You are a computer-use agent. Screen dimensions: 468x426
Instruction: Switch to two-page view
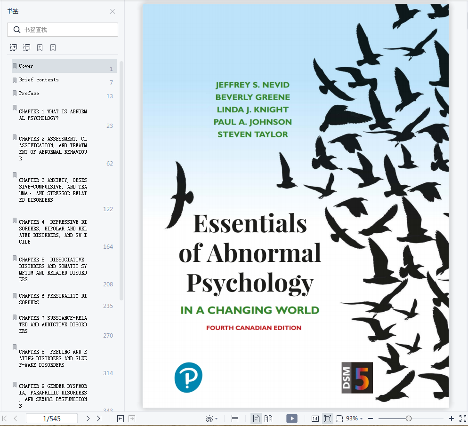(x=268, y=419)
